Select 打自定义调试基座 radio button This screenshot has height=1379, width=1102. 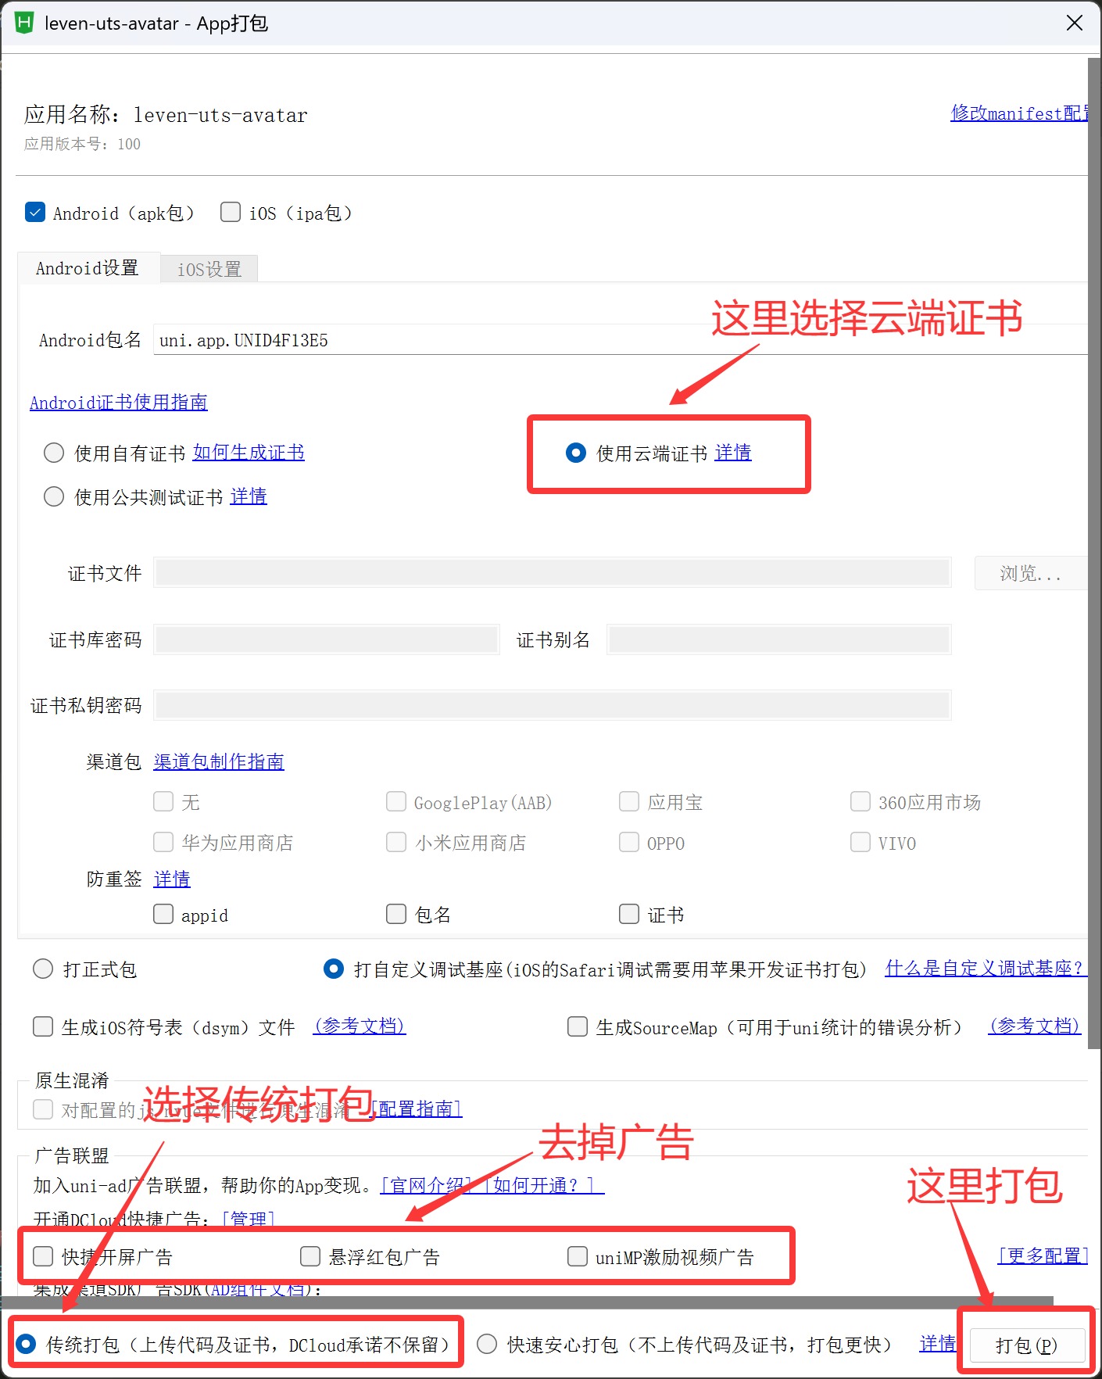tap(334, 969)
